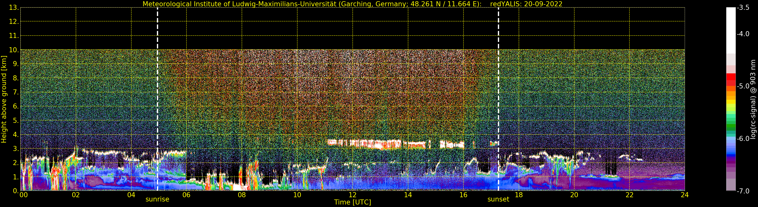Click the 'redYALIS: 20-09-2022' title text
Viewport: 758px width, 207px height.
(x=526, y=4)
